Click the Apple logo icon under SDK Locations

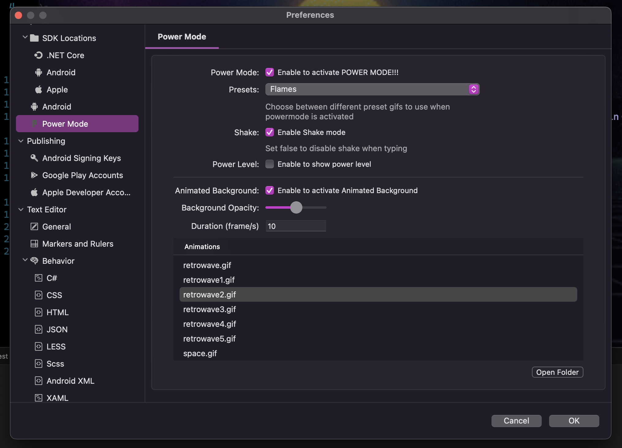[38, 90]
